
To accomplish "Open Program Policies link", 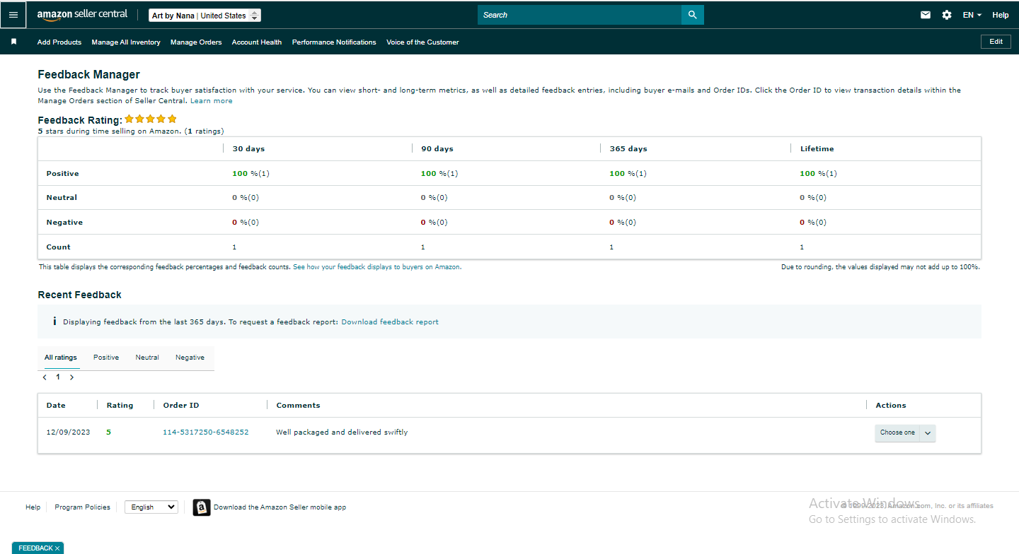I will pyautogui.click(x=82, y=507).
